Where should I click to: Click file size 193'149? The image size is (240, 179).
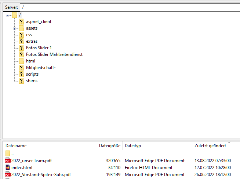click(x=113, y=175)
